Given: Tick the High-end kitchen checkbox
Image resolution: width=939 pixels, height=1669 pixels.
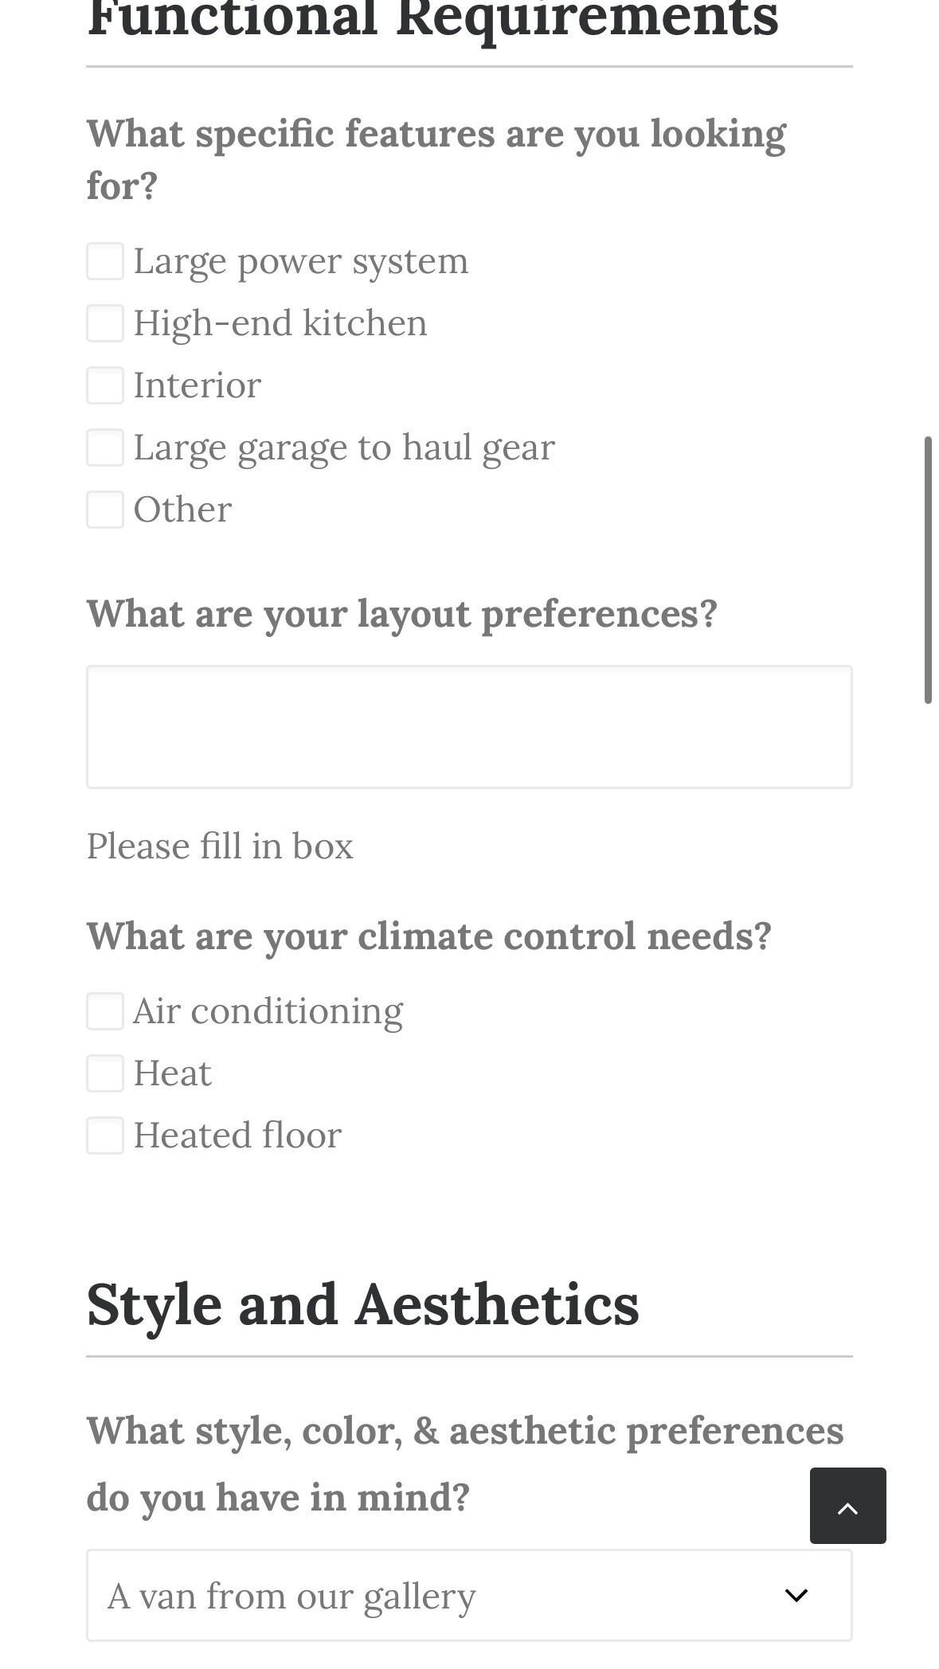Looking at the screenshot, I should click(105, 323).
